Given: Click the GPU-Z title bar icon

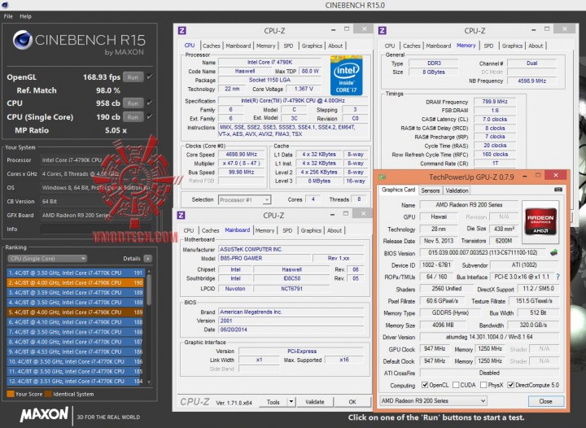Looking at the screenshot, I should [x=382, y=177].
